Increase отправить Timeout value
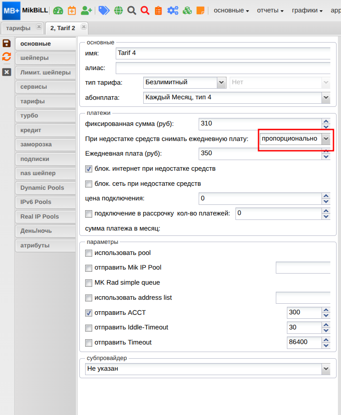 pyautogui.click(x=326, y=340)
